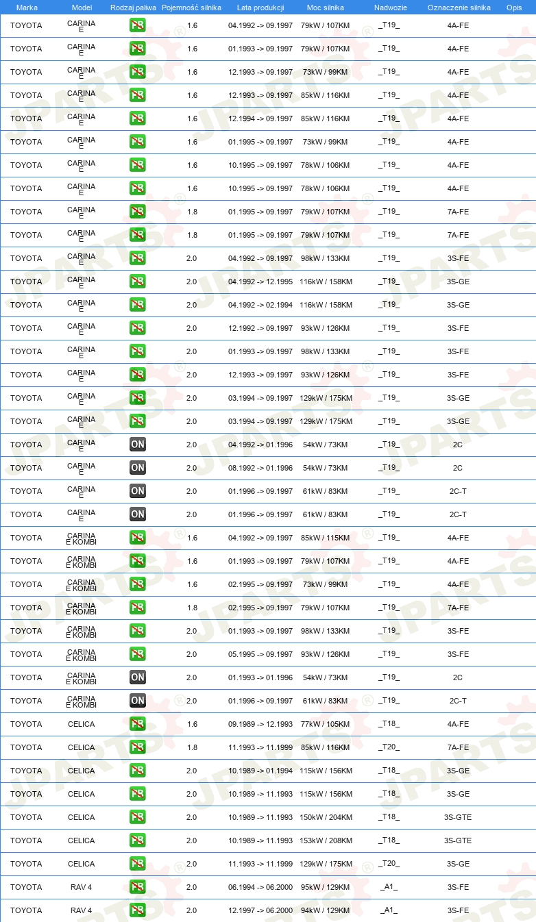536x922 pixels.
Task: Click ON diesel icon for Carina E Kombi 2C-T
Action: (137, 701)
